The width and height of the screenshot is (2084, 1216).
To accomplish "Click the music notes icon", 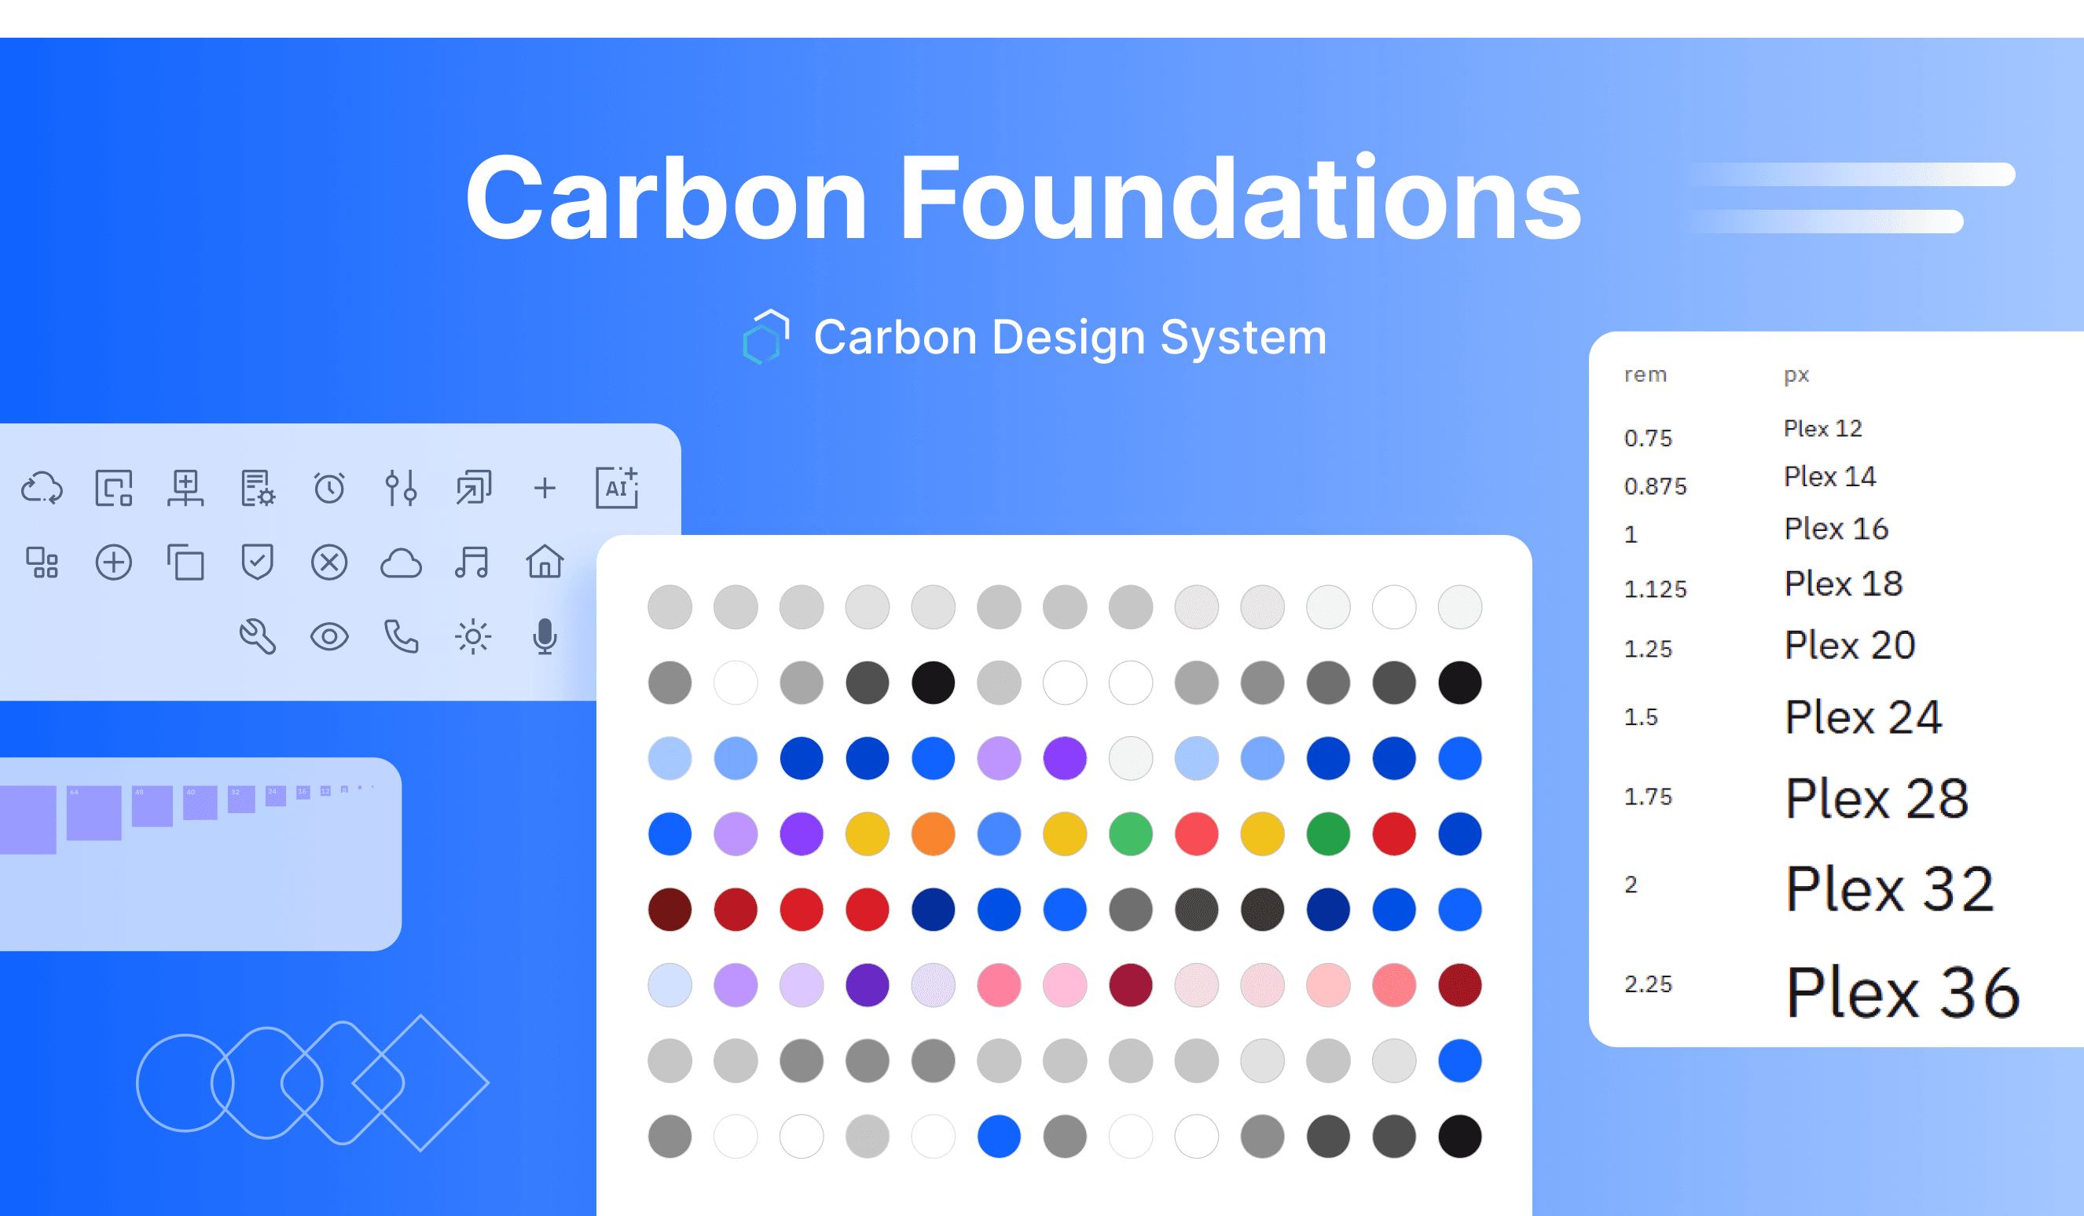I will click(473, 562).
